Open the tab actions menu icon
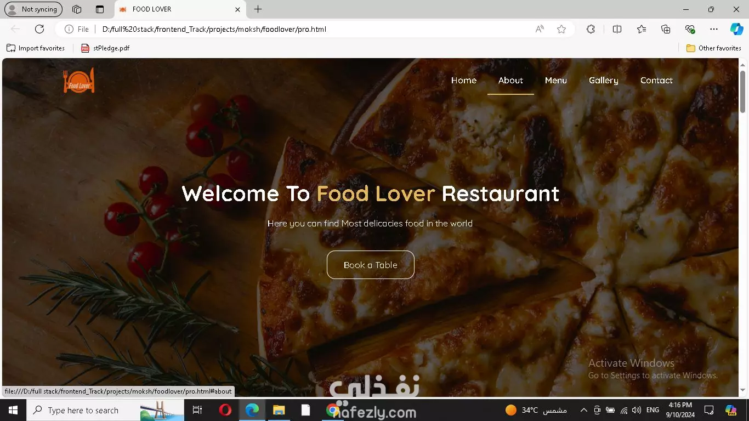Screen dimensions: 749x421 point(99,9)
